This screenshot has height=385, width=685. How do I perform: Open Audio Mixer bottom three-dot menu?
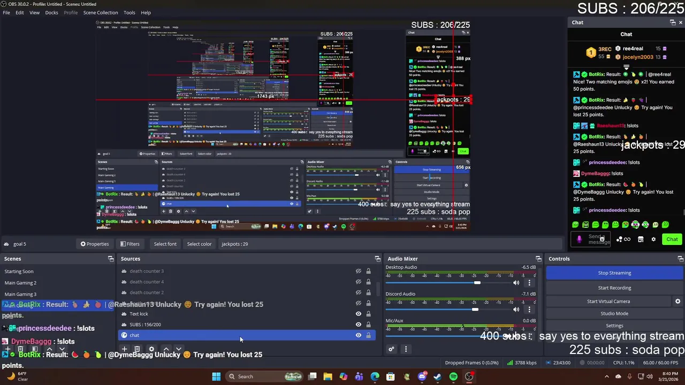(x=406, y=349)
